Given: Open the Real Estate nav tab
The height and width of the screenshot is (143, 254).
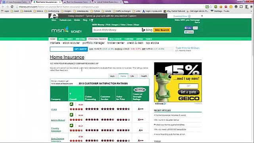Looking at the screenshot, I should [115, 39].
